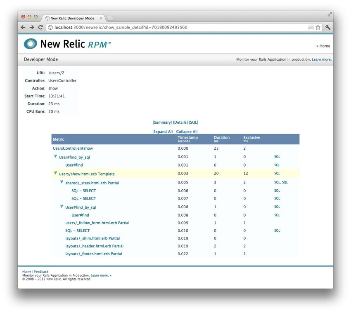Collapse users/show.html.erb Template row
The height and width of the screenshot is (313, 351).
(x=55, y=174)
